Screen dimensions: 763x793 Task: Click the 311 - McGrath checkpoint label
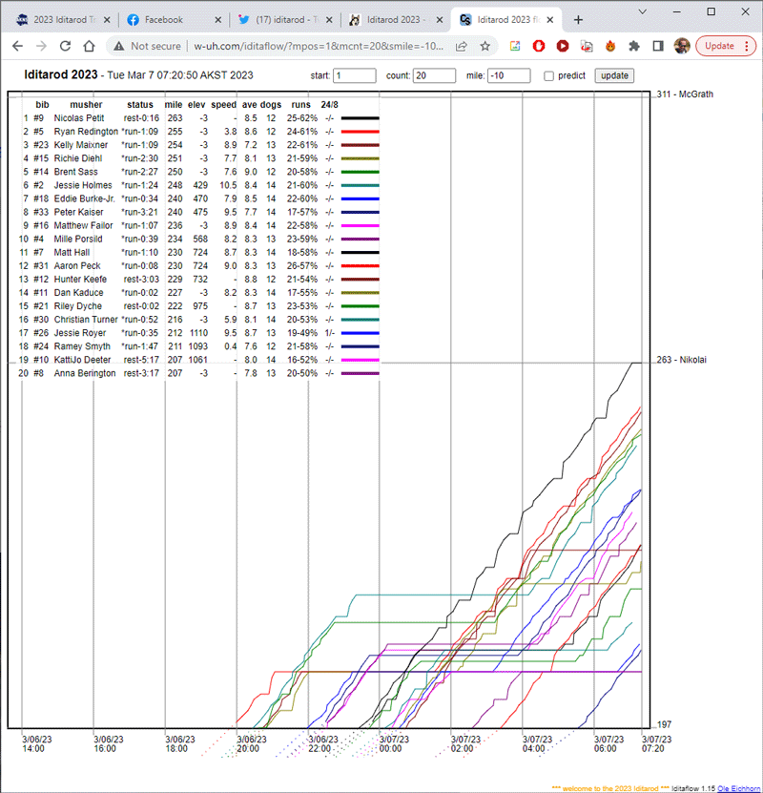685,94
